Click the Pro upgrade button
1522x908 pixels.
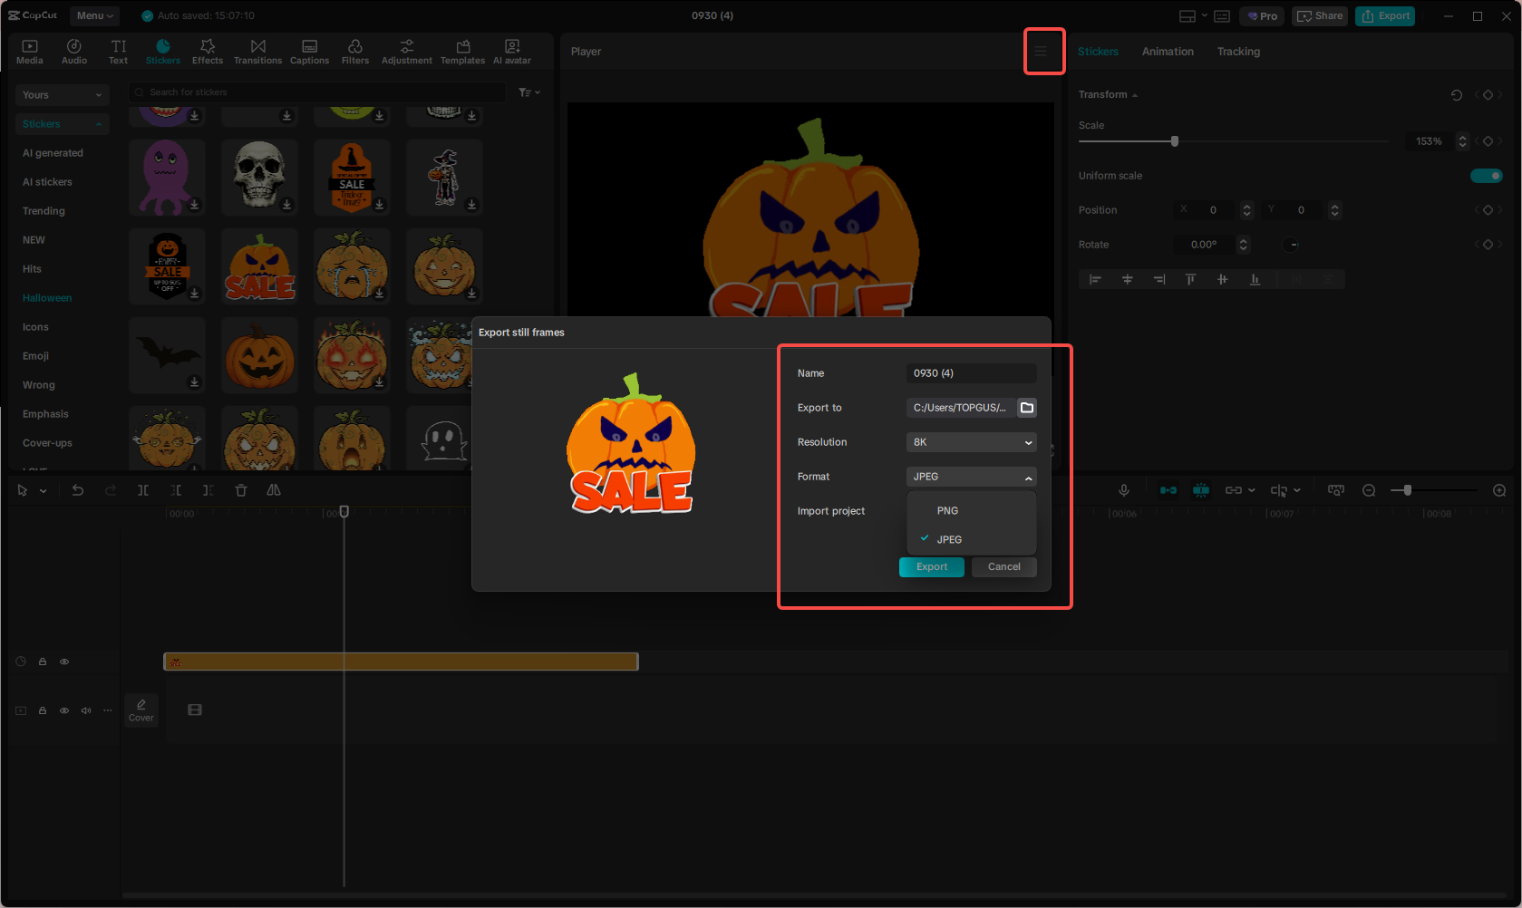(1263, 16)
